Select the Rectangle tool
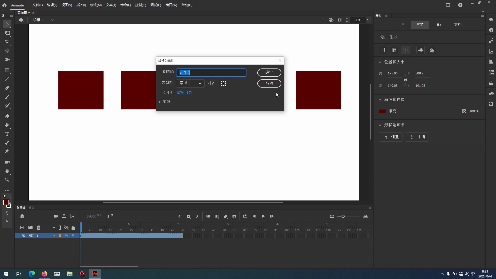The width and height of the screenshot is (496, 279). pos(7,71)
